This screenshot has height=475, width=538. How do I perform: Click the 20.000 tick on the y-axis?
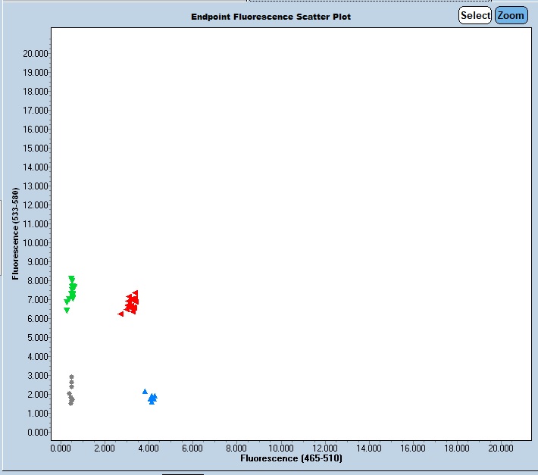coord(36,54)
